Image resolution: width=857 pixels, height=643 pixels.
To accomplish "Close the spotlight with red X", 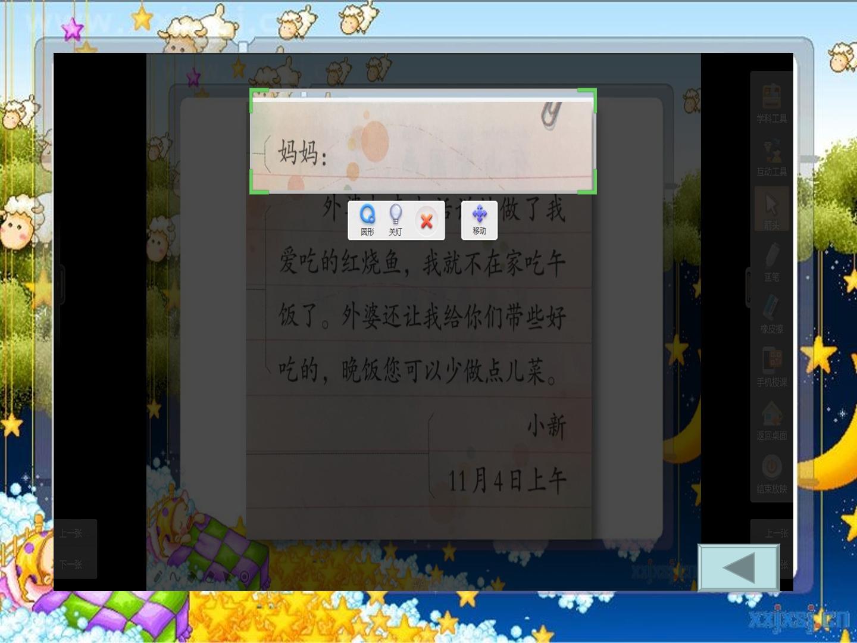I will click(x=426, y=221).
